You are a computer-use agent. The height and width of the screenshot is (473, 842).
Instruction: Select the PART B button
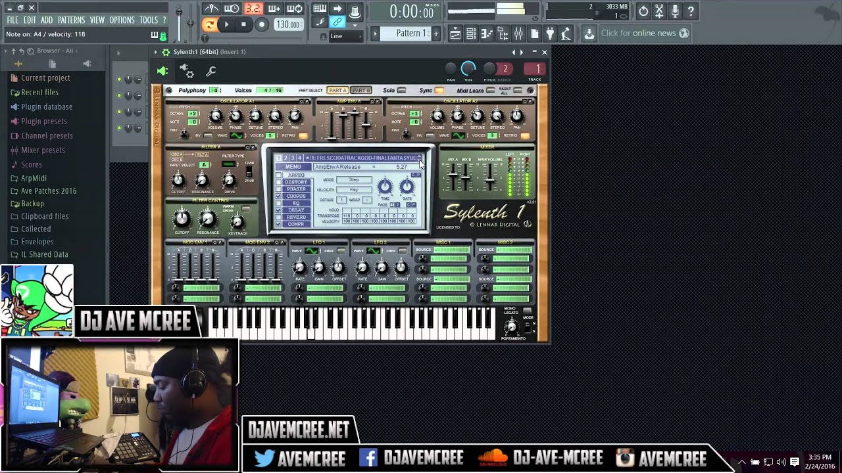(361, 91)
